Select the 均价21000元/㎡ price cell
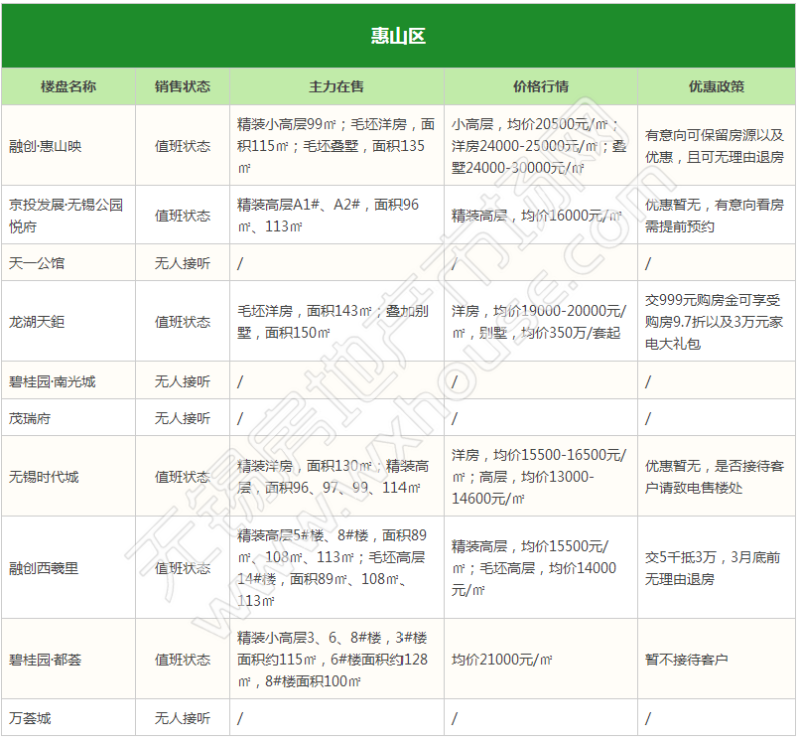The width and height of the screenshot is (799, 741). [502, 660]
